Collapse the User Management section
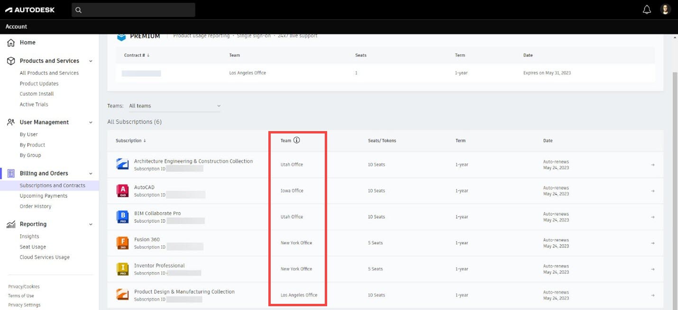 coord(91,122)
